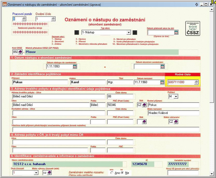
Task: Open calendar for Datum nástupu do zaměstnání
Action: (75, 67)
